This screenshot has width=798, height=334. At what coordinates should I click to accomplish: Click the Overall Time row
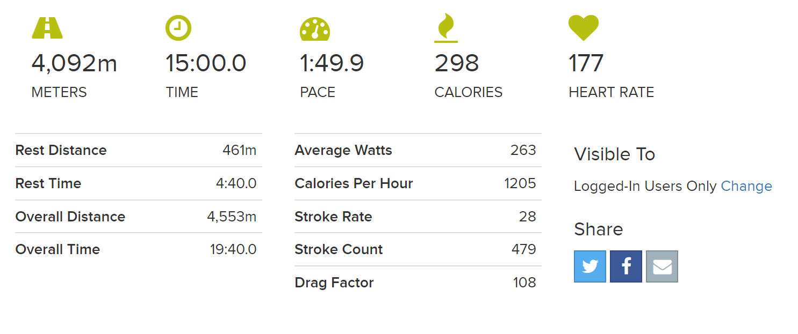(139, 249)
